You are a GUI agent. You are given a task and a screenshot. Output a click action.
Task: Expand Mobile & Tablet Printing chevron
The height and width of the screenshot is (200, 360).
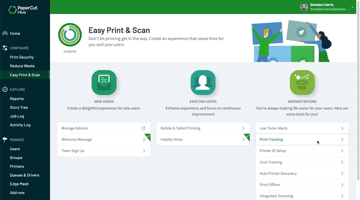[243, 128]
